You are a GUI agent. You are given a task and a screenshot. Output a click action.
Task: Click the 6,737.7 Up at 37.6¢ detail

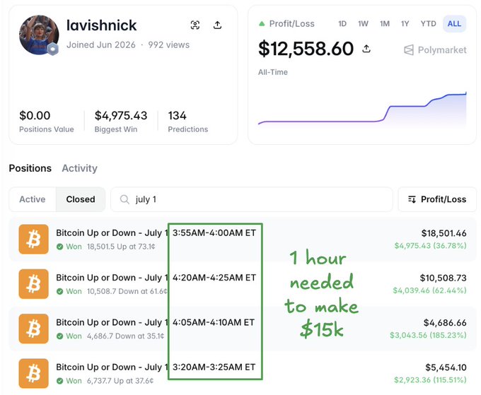tap(120, 381)
